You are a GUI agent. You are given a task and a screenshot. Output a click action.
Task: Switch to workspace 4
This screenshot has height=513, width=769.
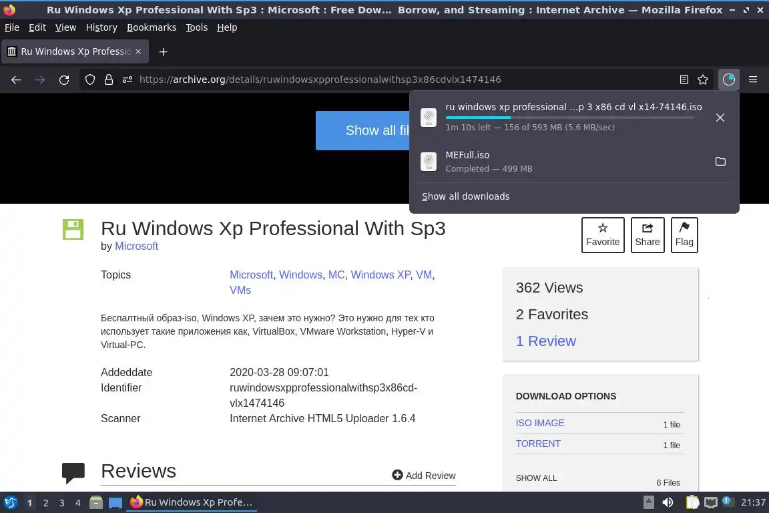point(77,503)
